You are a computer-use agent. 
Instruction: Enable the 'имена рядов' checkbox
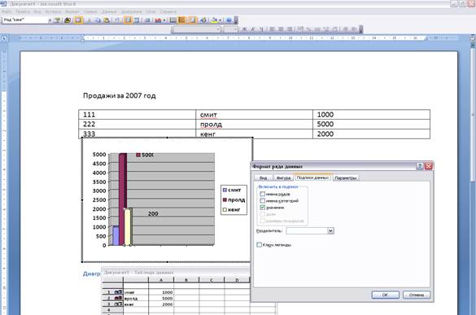pyautogui.click(x=263, y=194)
